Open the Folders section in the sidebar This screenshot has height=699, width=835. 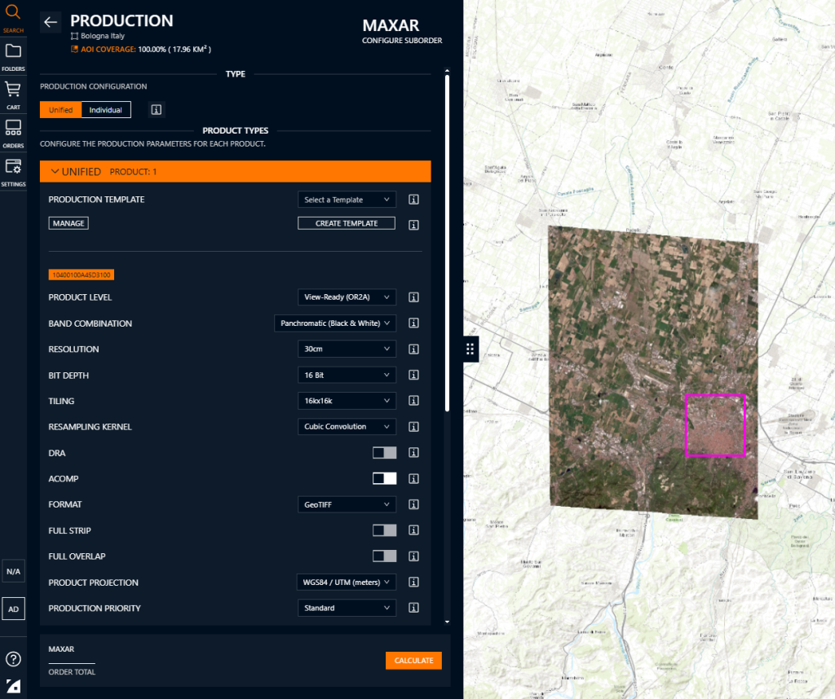pos(13,57)
